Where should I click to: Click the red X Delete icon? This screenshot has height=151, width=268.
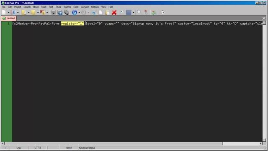114,12
